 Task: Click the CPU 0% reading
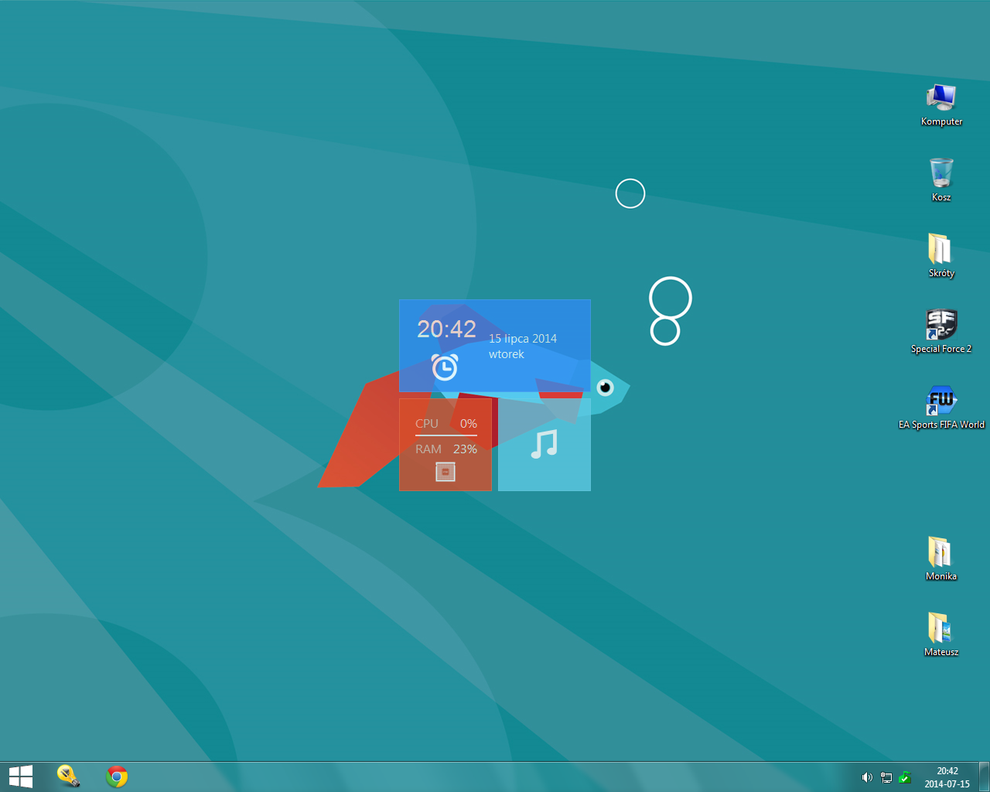tap(446, 424)
